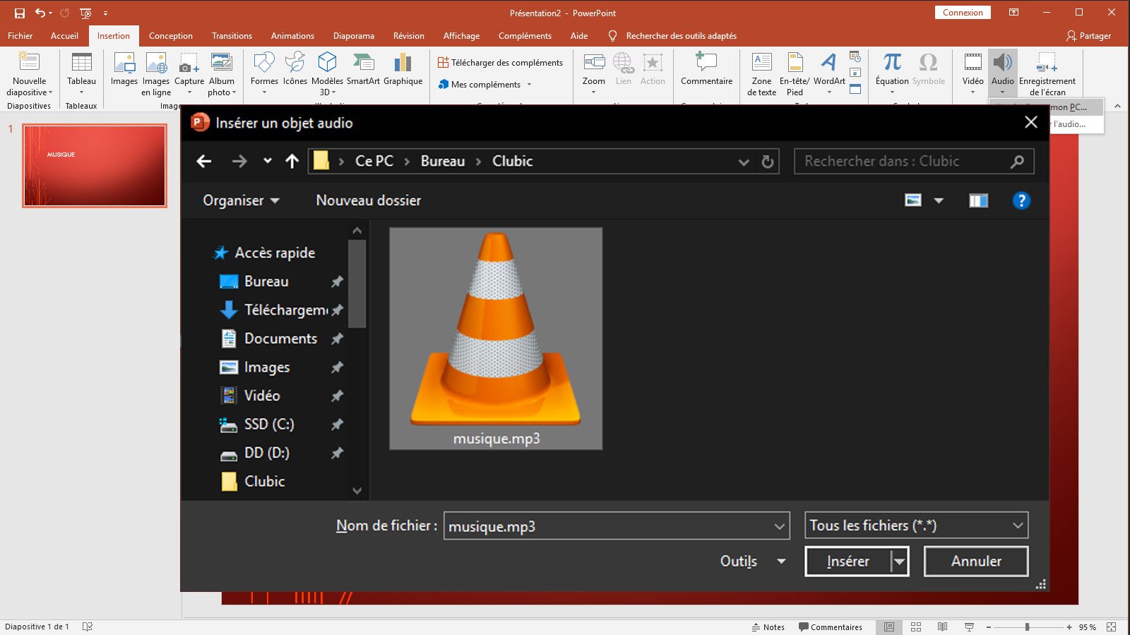The height and width of the screenshot is (635, 1130).
Task: Open the WordArt gallery
Action: [829, 74]
